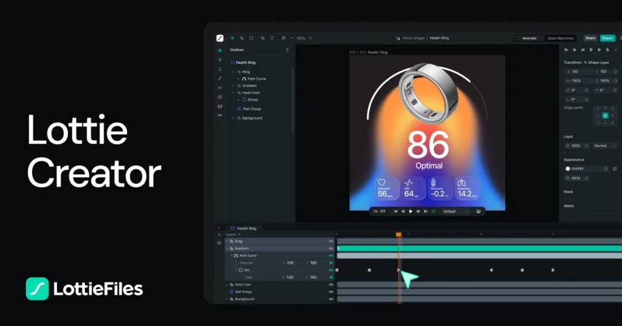Viewport: 622px width, 326px height.
Task: Click the orange playhead marker
Action: pyautogui.click(x=398, y=235)
